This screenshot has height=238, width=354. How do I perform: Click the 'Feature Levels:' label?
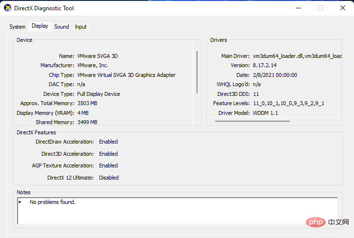coord(232,103)
